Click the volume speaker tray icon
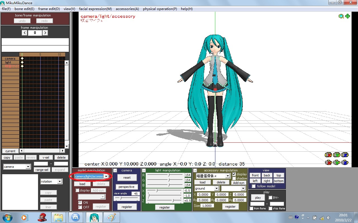The image size is (358, 223). click(x=328, y=217)
